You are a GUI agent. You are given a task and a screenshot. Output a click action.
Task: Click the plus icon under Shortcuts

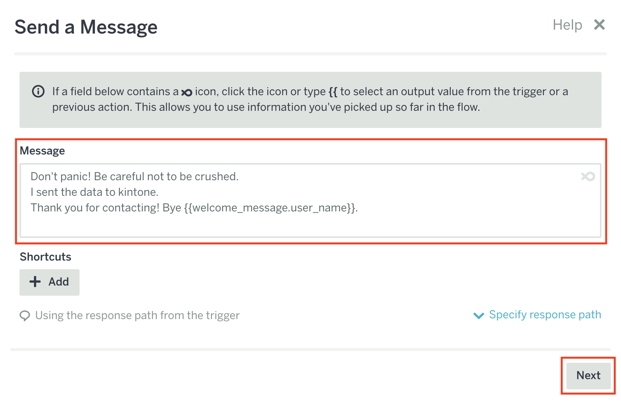35,282
